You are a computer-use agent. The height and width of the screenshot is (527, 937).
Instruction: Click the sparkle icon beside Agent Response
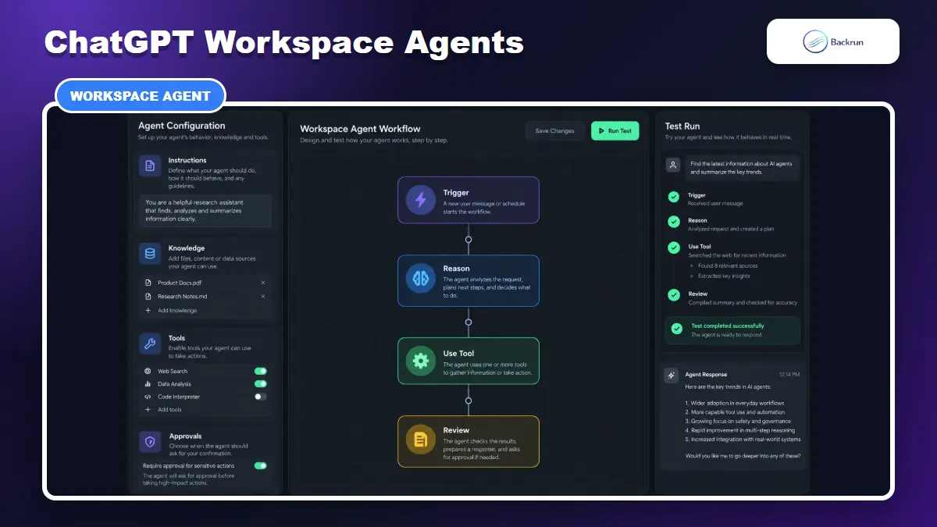tap(671, 376)
